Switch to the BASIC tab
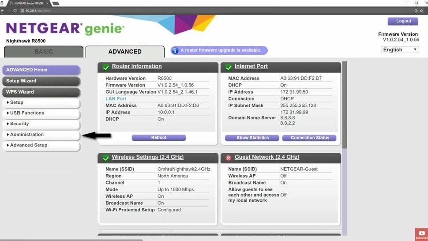The width and height of the screenshot is (428, 241). click(44, 52)
